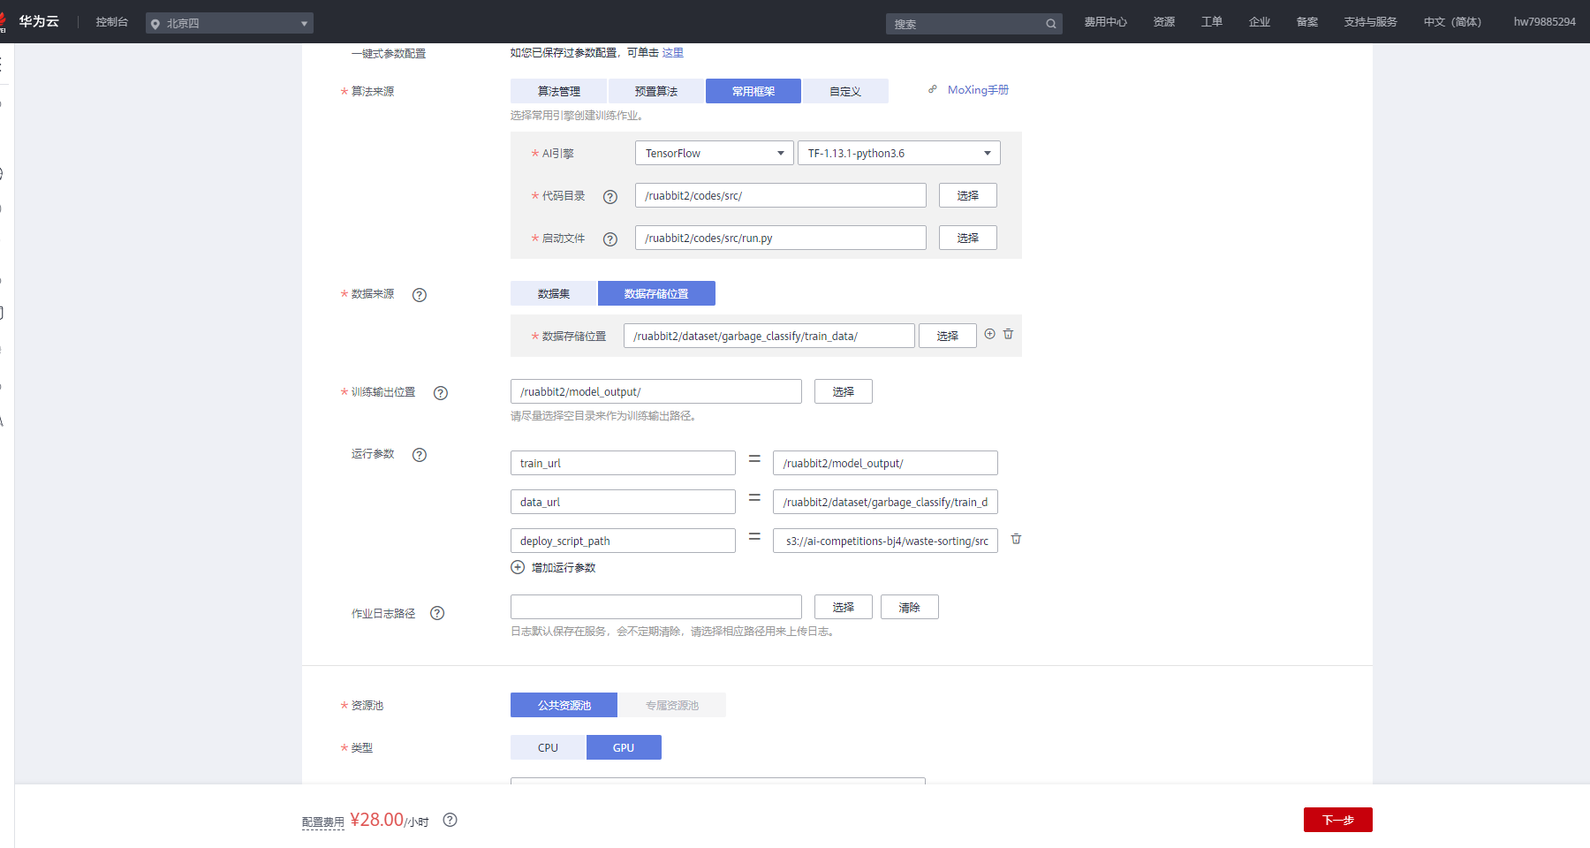
Task: Click 增加运行参数 to add a parameter
Action: (564, 568)
